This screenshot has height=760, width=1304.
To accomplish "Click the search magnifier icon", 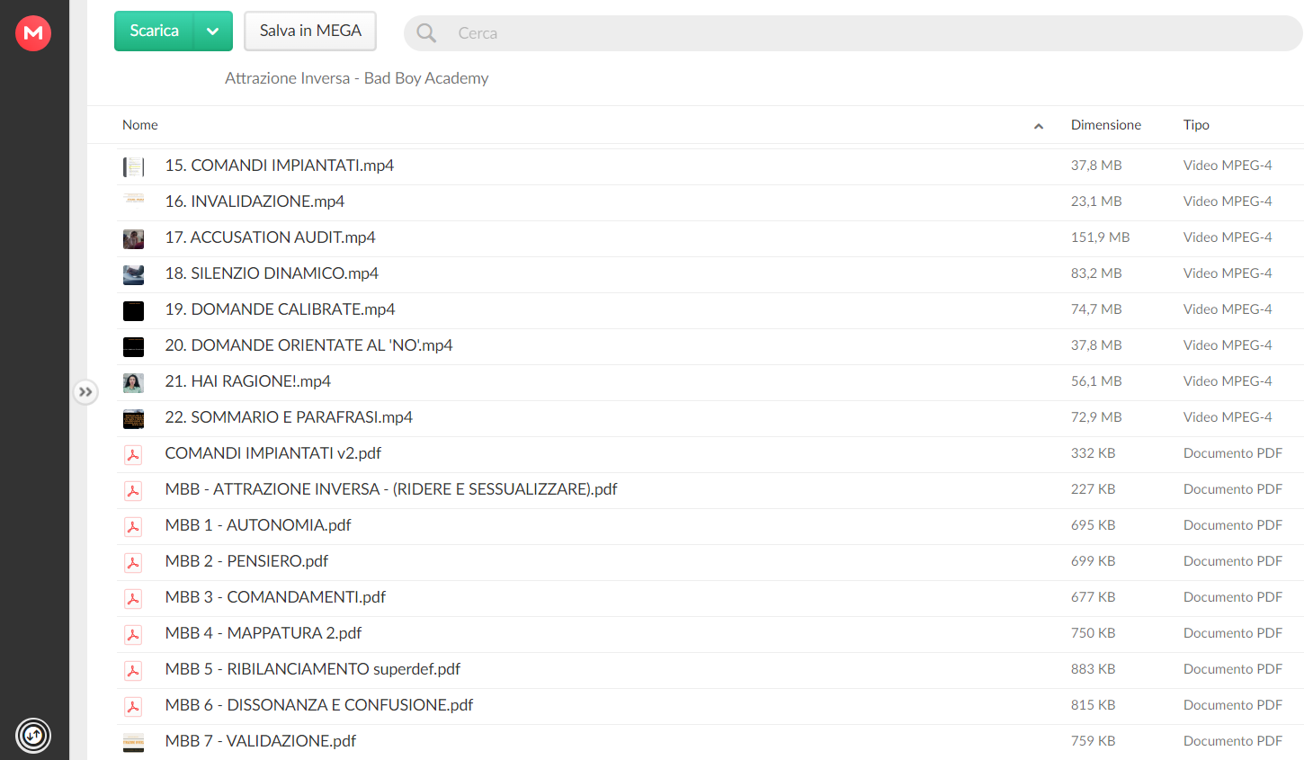I will [426, 33].
